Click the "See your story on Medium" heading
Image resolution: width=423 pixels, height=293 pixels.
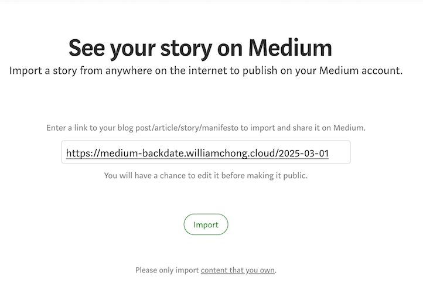pos(200,48)
